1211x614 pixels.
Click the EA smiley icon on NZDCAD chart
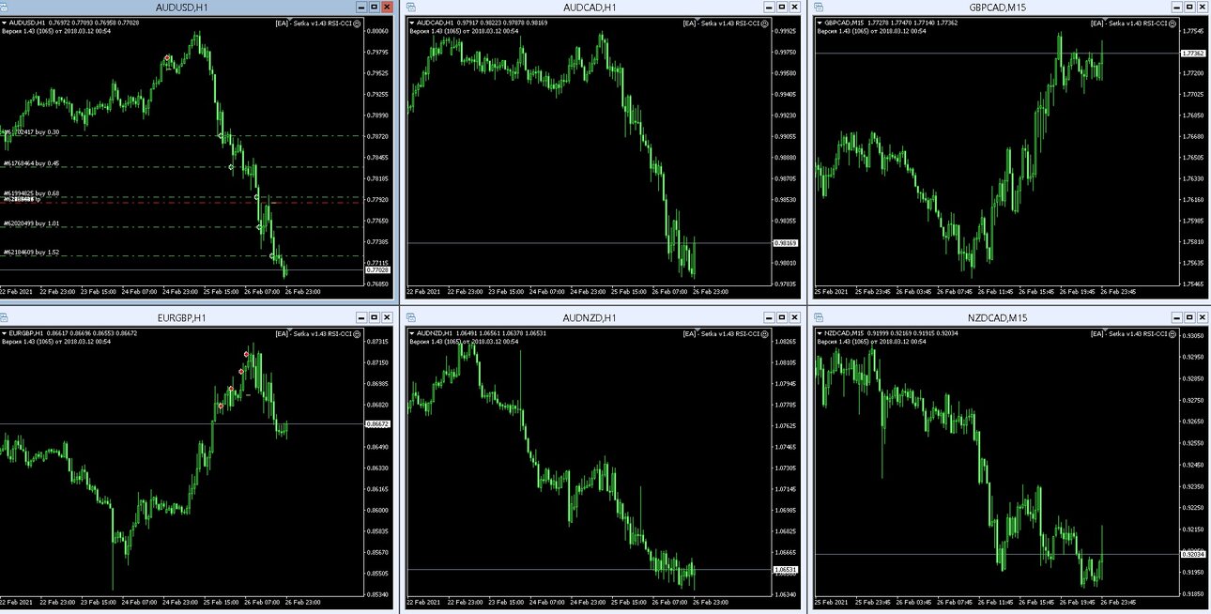pos(1172,333)
